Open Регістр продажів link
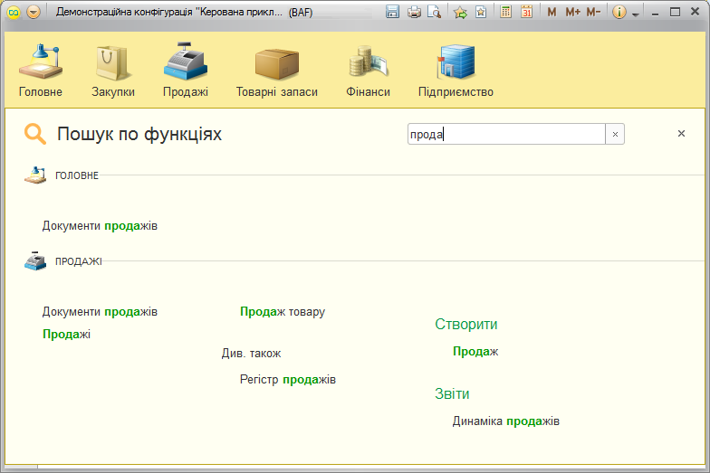710x473 pixels. 288,380
